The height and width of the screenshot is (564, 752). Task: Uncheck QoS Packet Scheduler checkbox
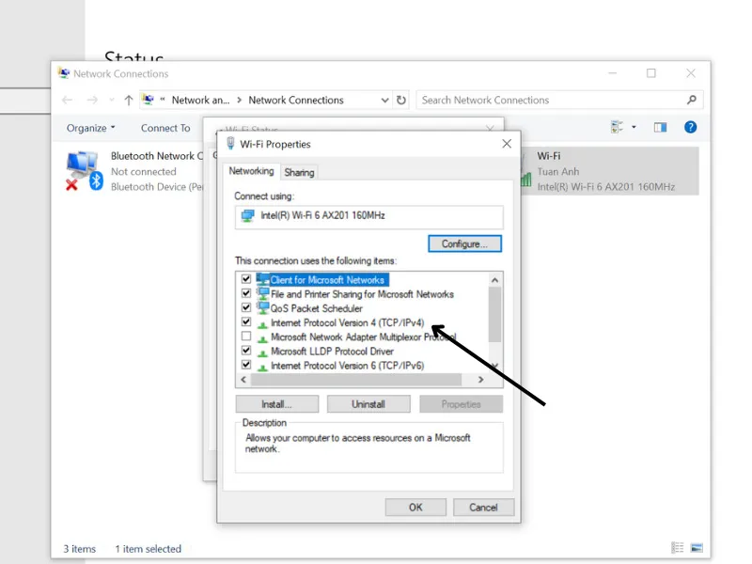[x=246, y=307]
